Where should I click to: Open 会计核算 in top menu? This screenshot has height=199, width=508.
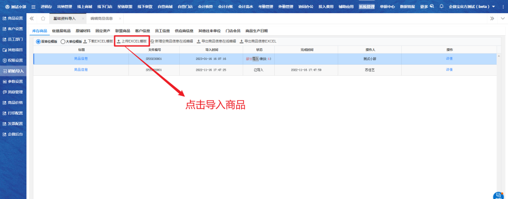(205, 7)
